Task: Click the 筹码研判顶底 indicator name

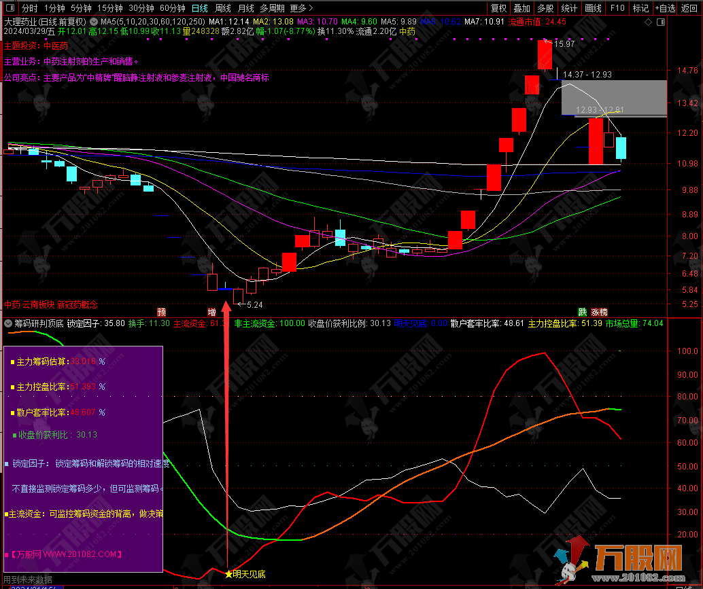Action: [x=39, y=323]
